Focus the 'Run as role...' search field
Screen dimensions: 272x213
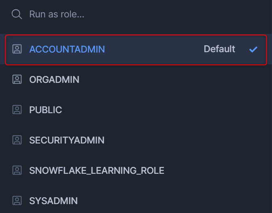[136, 14]
